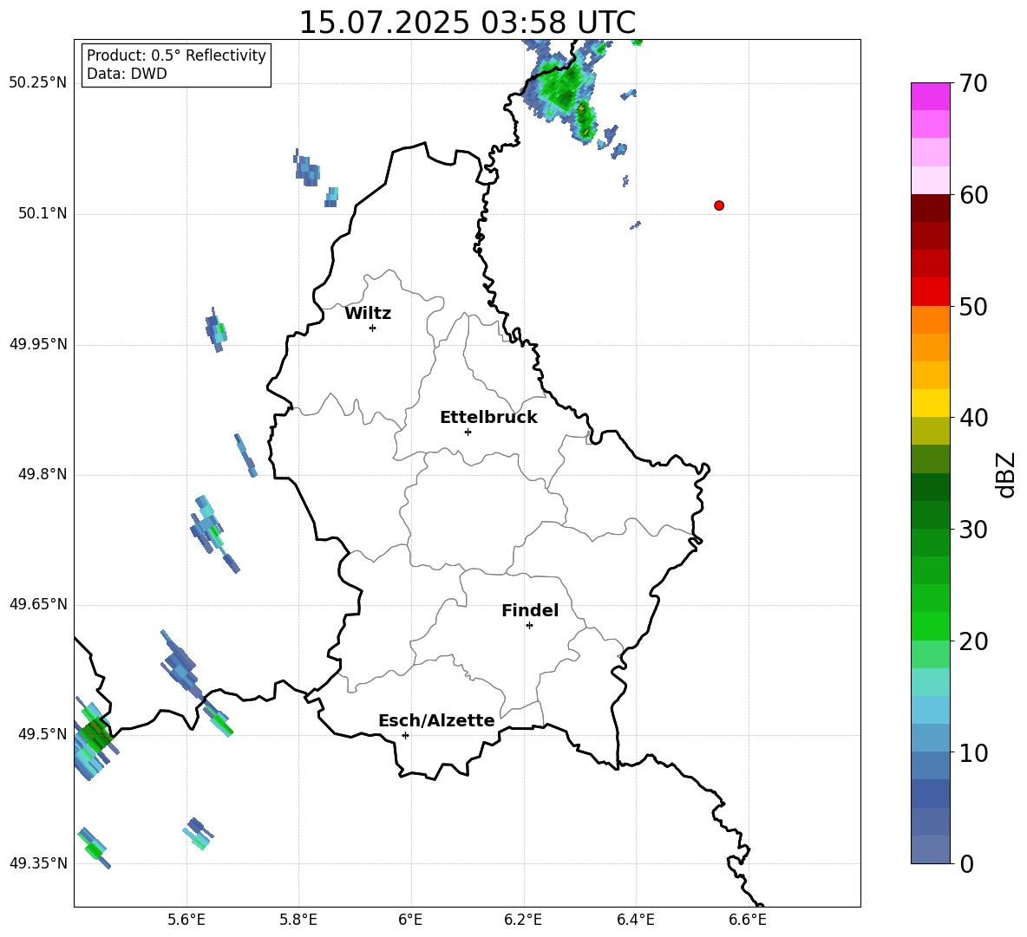Click the Wiltz station label
1027x937 pixels.
click(368, 314)
